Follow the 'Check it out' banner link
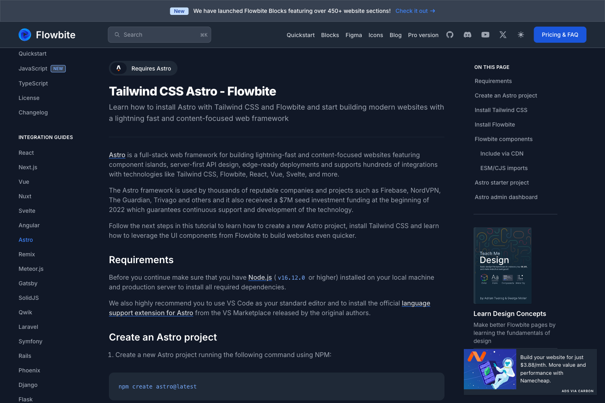 [415, 11]
